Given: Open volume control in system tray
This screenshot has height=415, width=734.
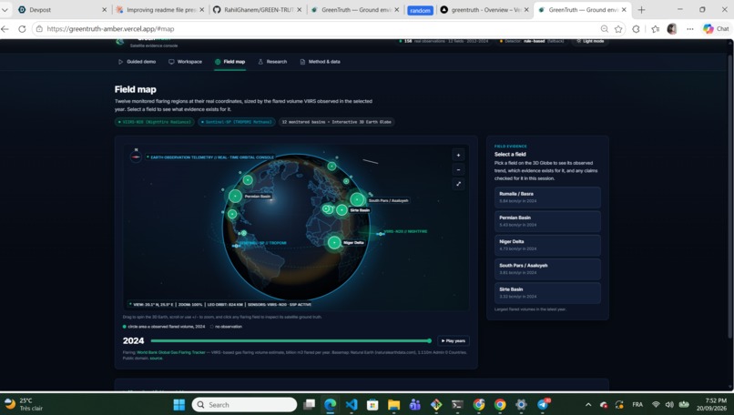Looking at the screenshot, I should (x=669, y=405).
